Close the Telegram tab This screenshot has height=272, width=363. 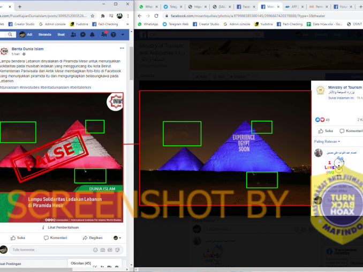(181, 7)
